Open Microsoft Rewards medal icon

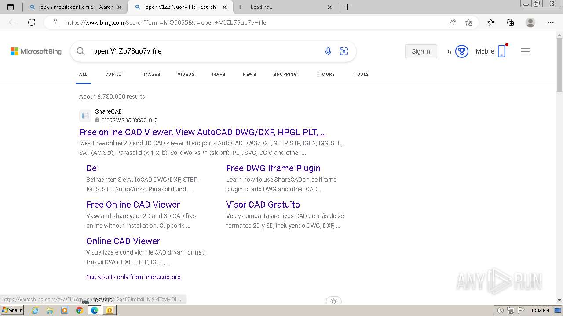(x=461, y=51)
